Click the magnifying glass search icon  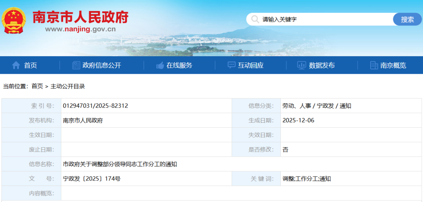click(x=255, y=19)
